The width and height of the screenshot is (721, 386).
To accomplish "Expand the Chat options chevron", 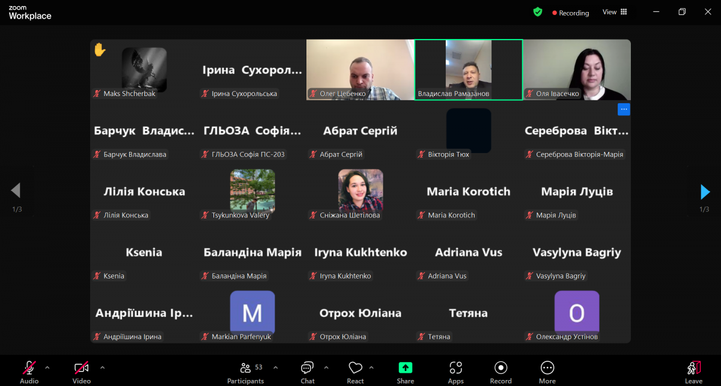I will [x=326, y=367].
